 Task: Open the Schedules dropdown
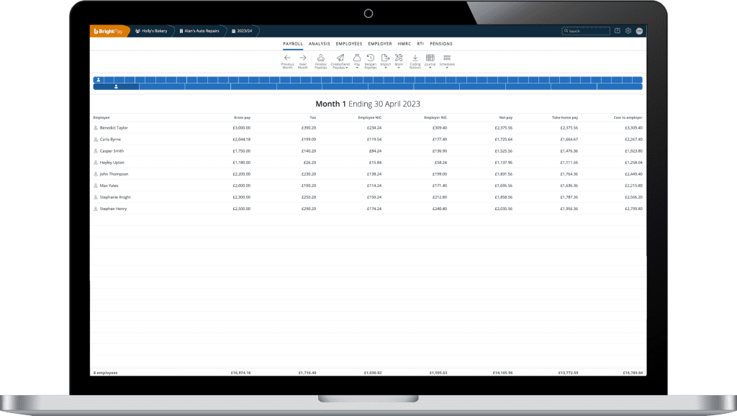(x=447, y=62)
